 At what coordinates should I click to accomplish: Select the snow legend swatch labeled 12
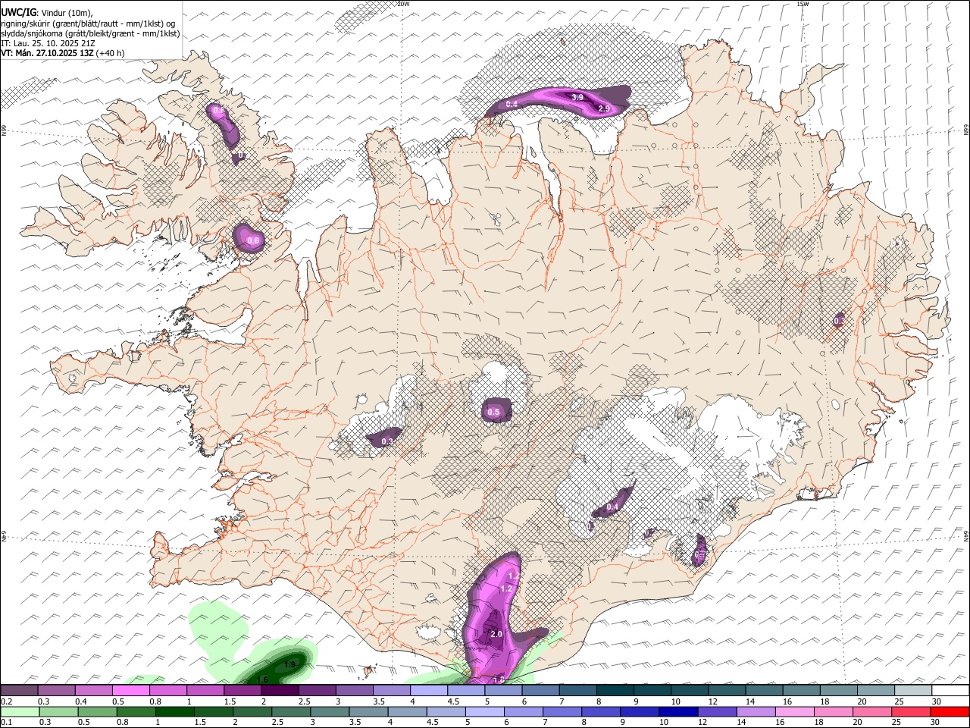(x=727, y=691)
